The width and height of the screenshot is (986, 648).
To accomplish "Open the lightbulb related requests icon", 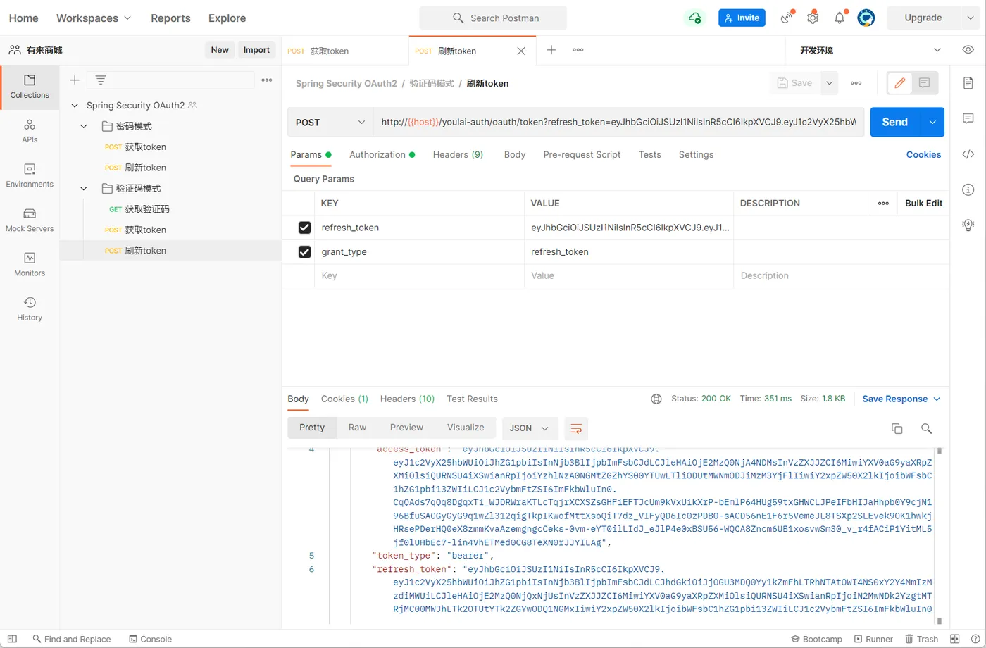I will tap(968, 225).
